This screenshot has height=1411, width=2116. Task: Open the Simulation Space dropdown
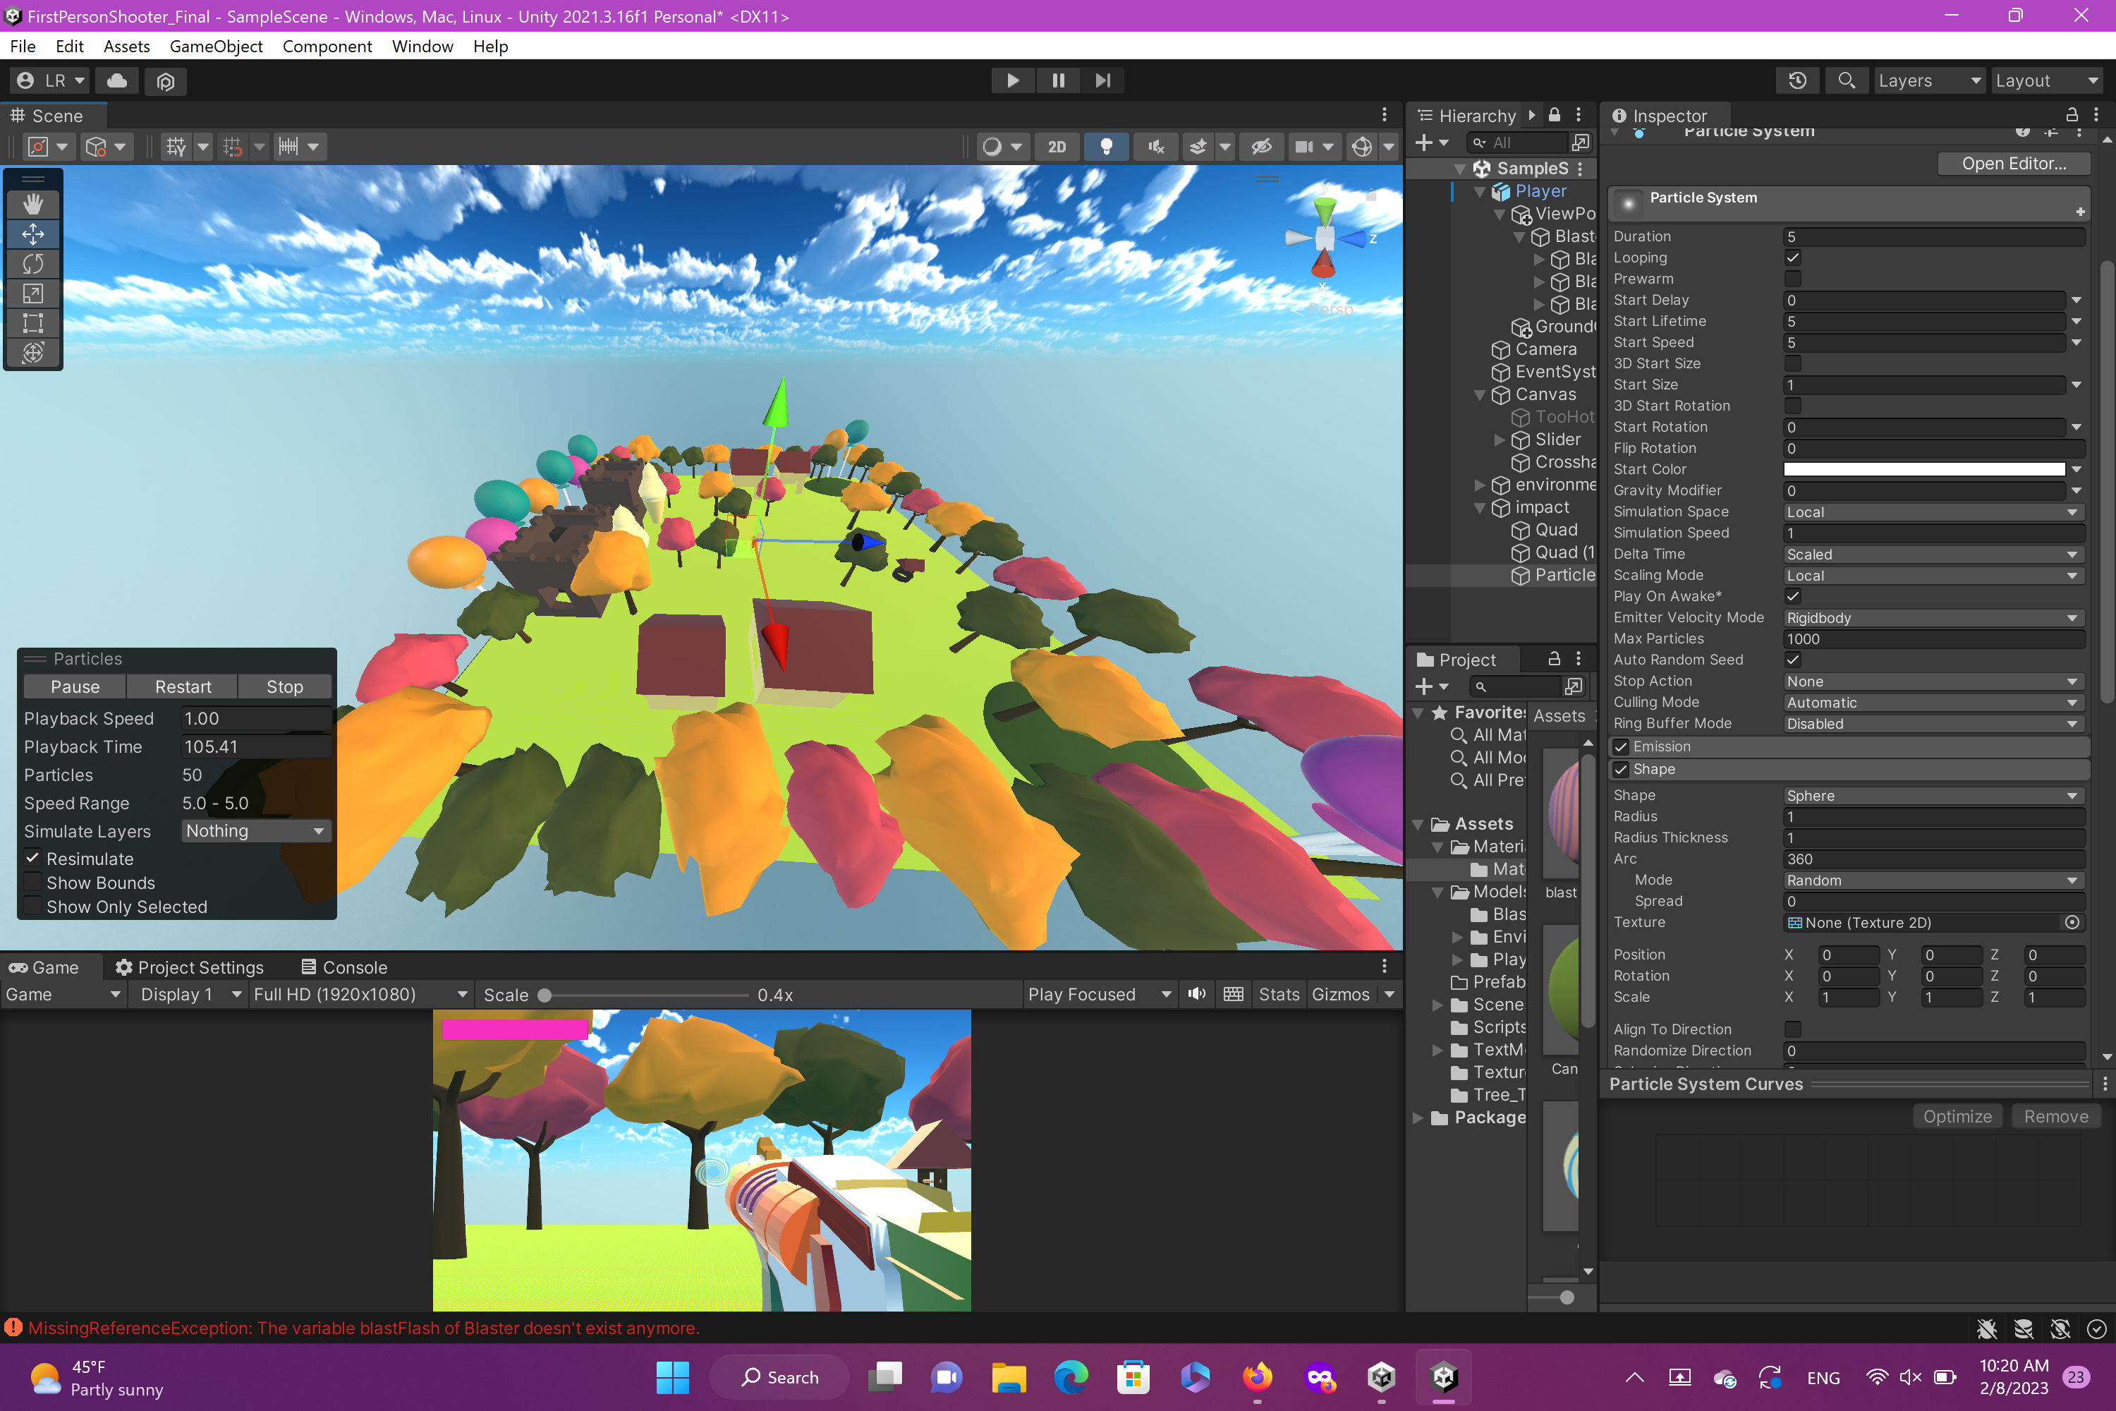1933,512
